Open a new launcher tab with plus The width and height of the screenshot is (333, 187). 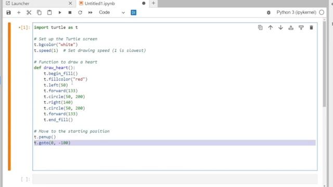(x=153, y=3)
